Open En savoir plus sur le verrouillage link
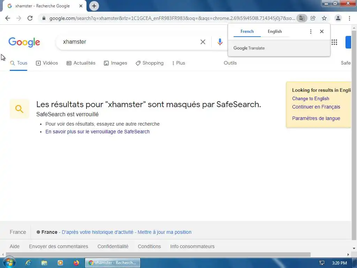Image resolution: width=357 pixels, height=268 pixels. tap(98, 132)
